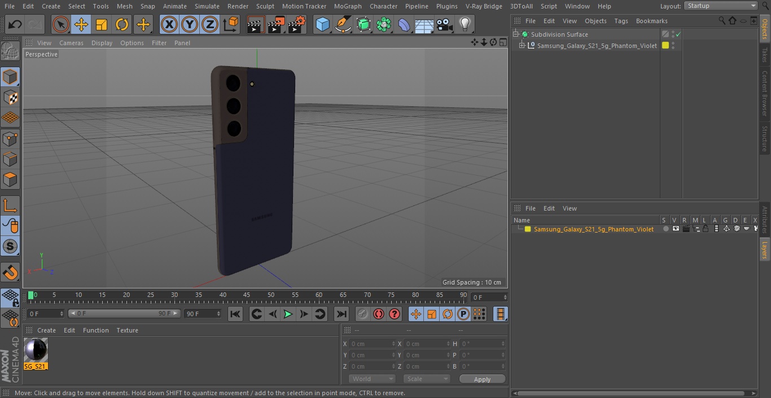Click the magnet snapping icon
Screen dimensions: 771x398
10,273
